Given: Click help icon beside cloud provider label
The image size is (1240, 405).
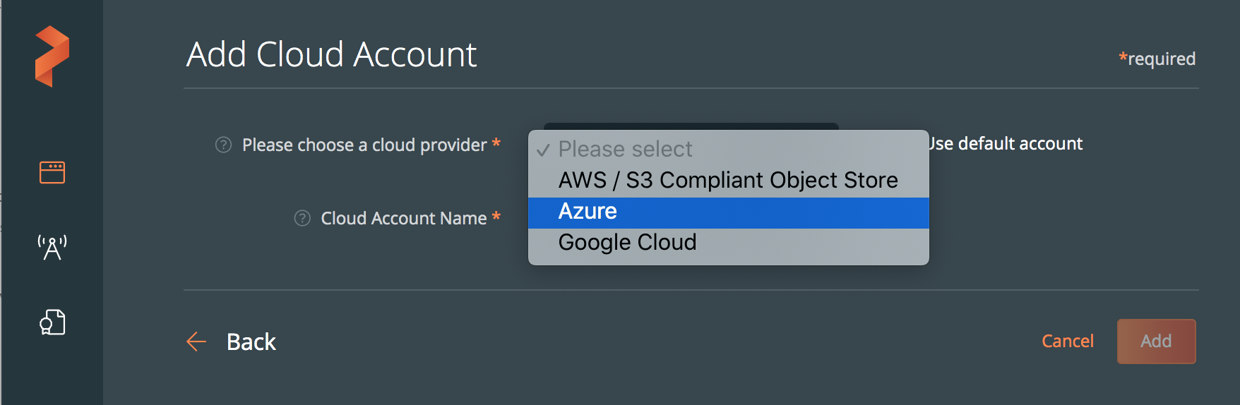Looking at the screenshot, I should point(223,145).
